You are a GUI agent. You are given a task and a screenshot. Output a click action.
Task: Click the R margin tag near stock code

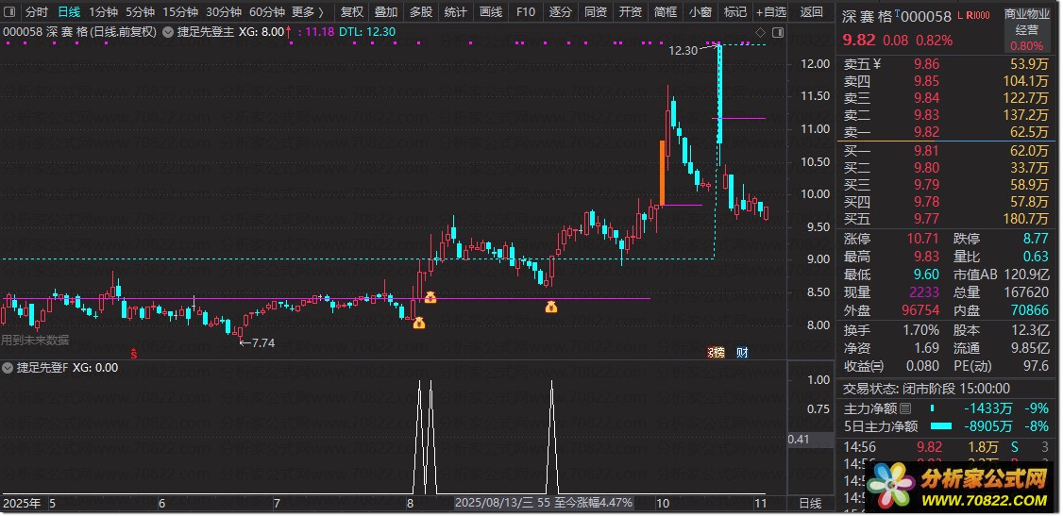pyautogui.click(x=970, y=14)
